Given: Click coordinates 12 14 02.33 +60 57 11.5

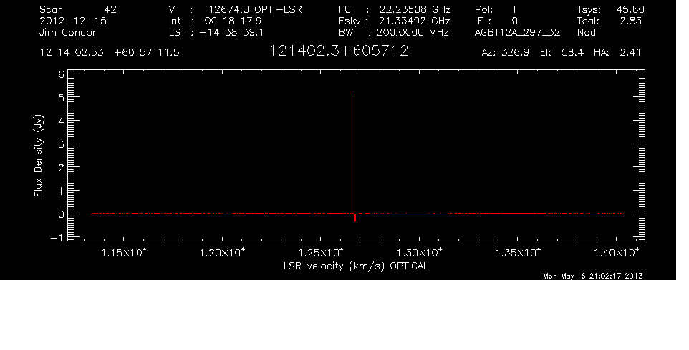Looking at the screenshot, I should point(110,53).
